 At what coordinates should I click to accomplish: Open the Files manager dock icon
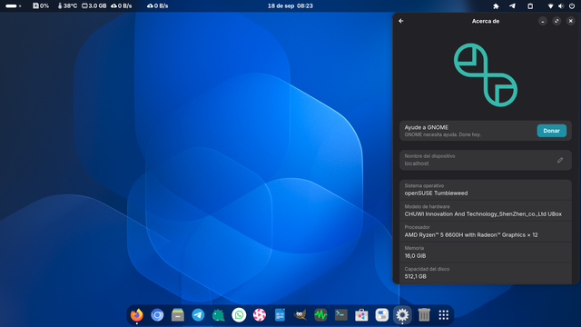click(x=178, y=315)
